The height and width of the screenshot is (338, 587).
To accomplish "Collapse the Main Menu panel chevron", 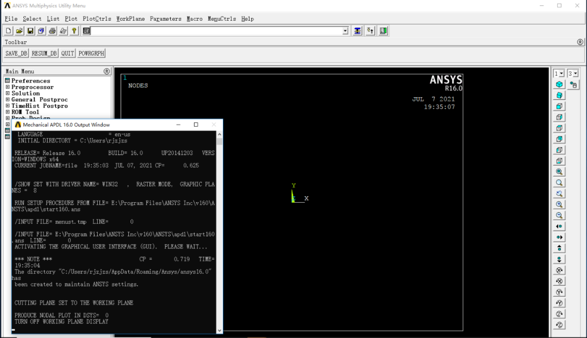I will click(107, 71).
